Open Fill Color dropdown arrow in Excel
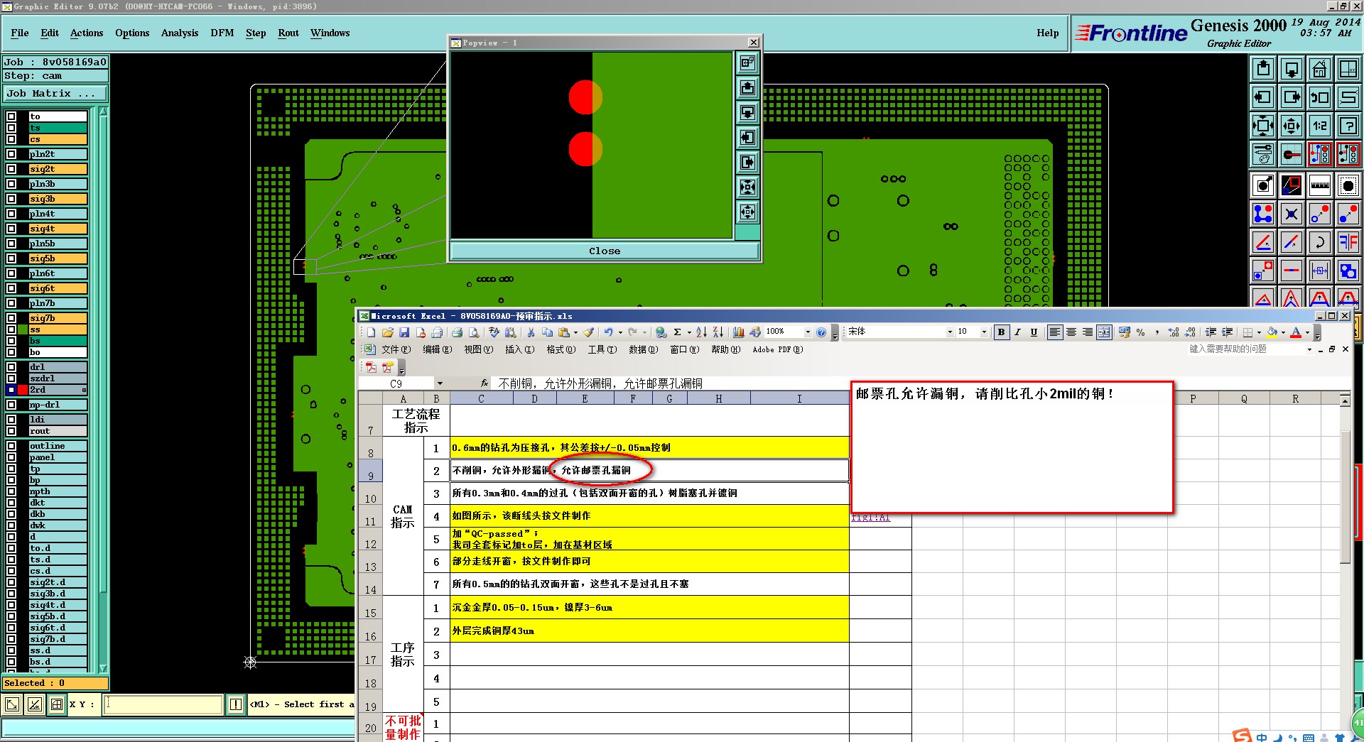Image resolution: width=1364 pixels, height=742 pixels. (x=1283, y=332)
